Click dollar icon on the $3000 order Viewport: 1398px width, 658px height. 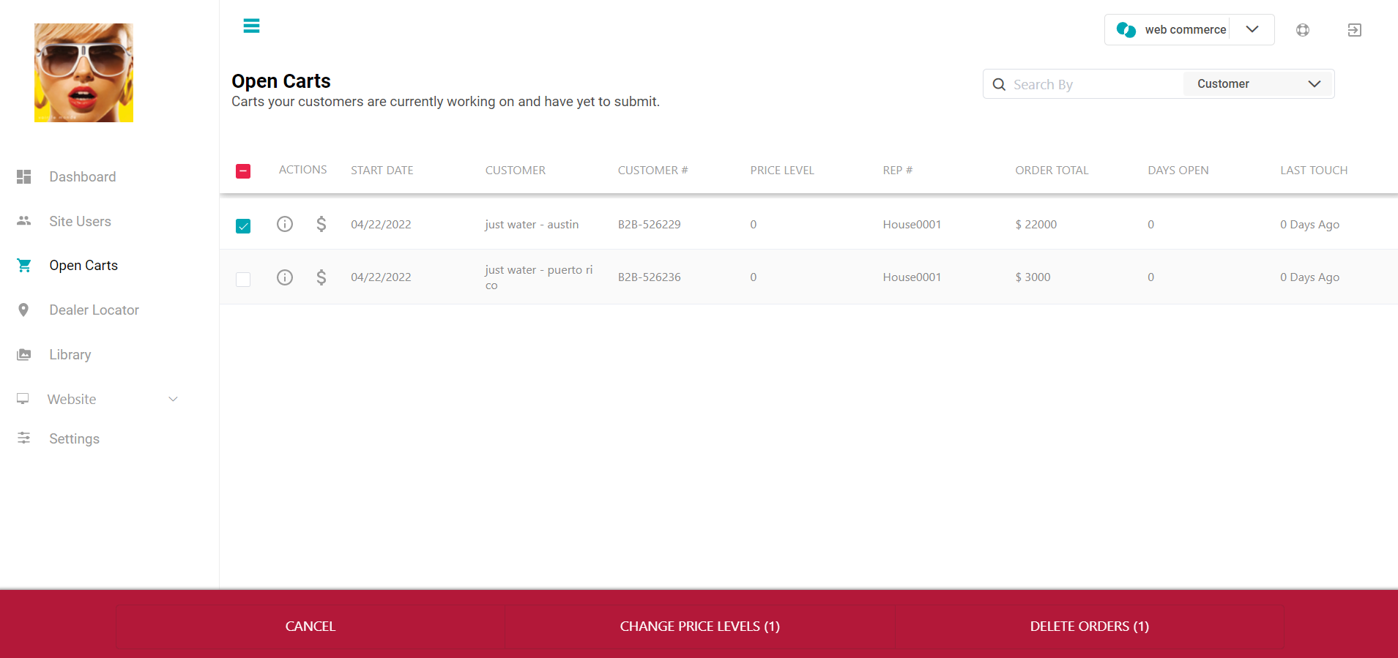321,277
